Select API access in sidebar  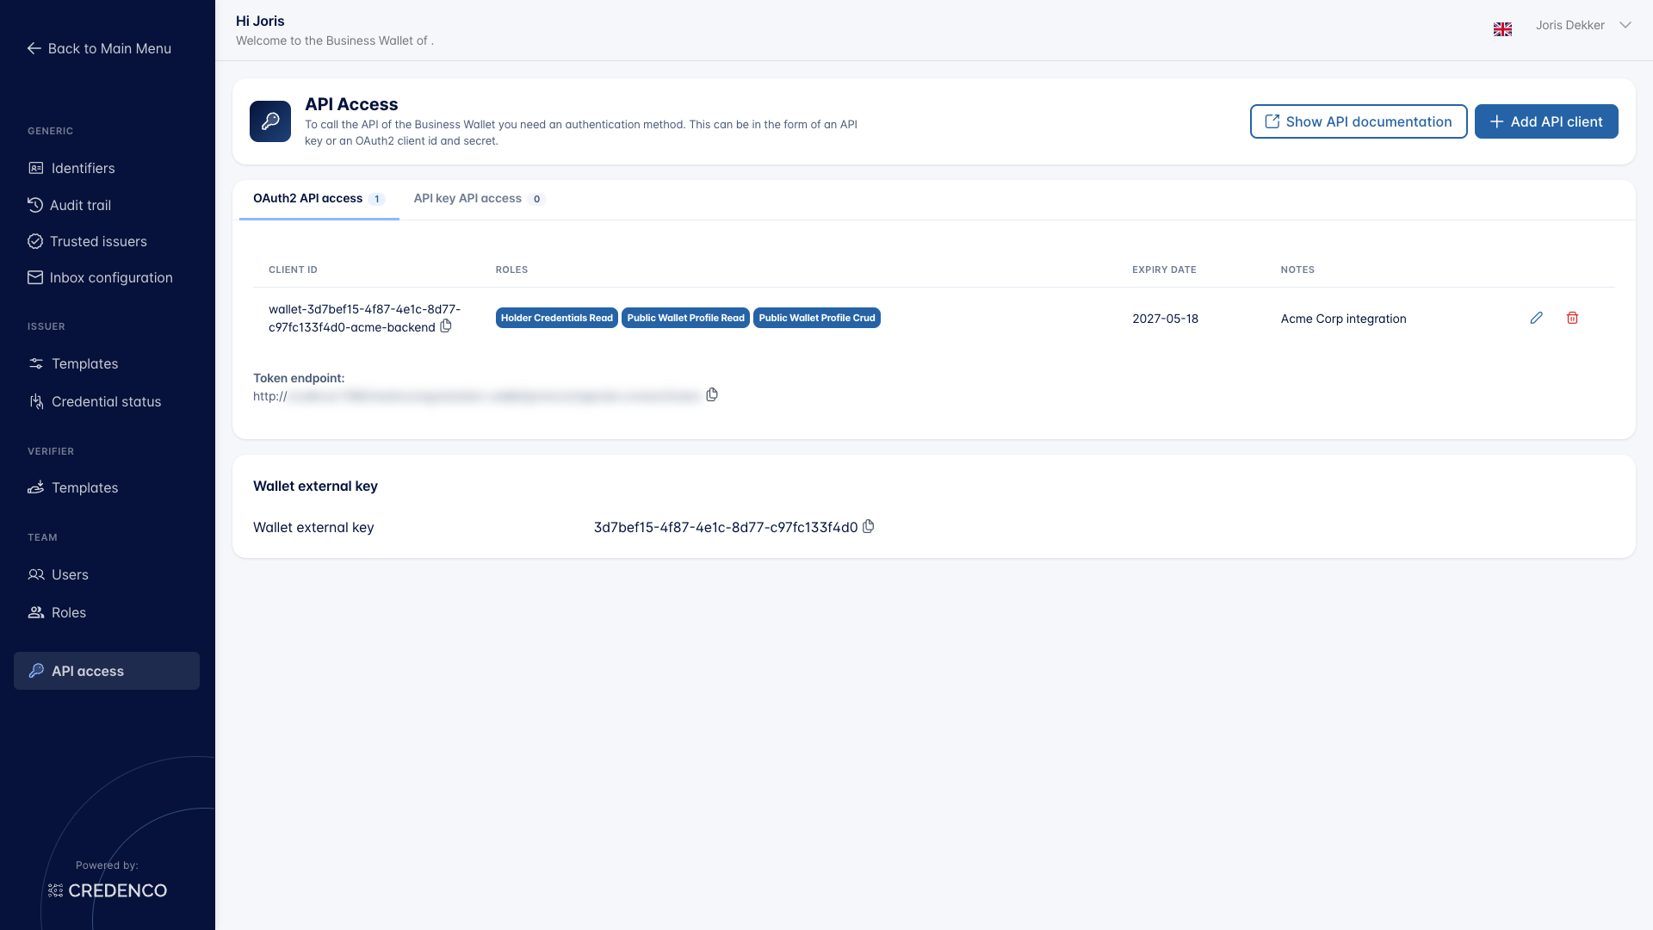point(107,671)
